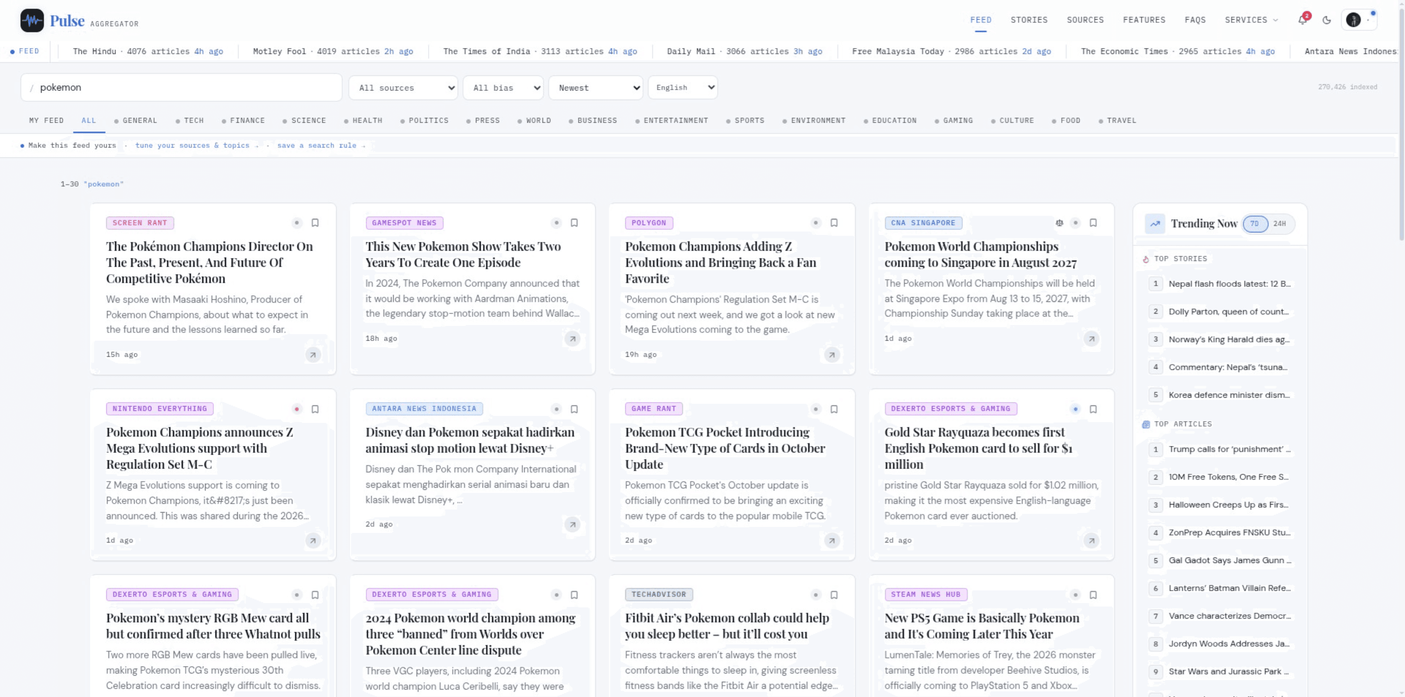Open Motley Fool ticker entry
1405x697 pixels.
[x=333, y=51]
